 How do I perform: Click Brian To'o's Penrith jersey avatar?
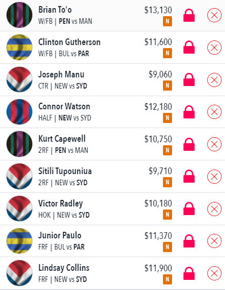(19, 15)
